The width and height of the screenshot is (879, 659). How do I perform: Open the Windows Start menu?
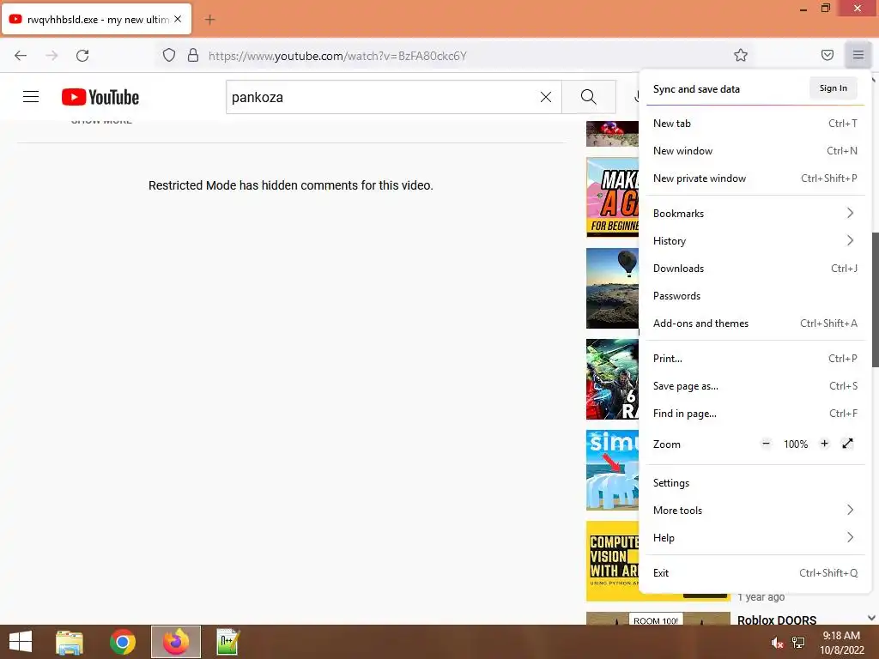[21, 642]
